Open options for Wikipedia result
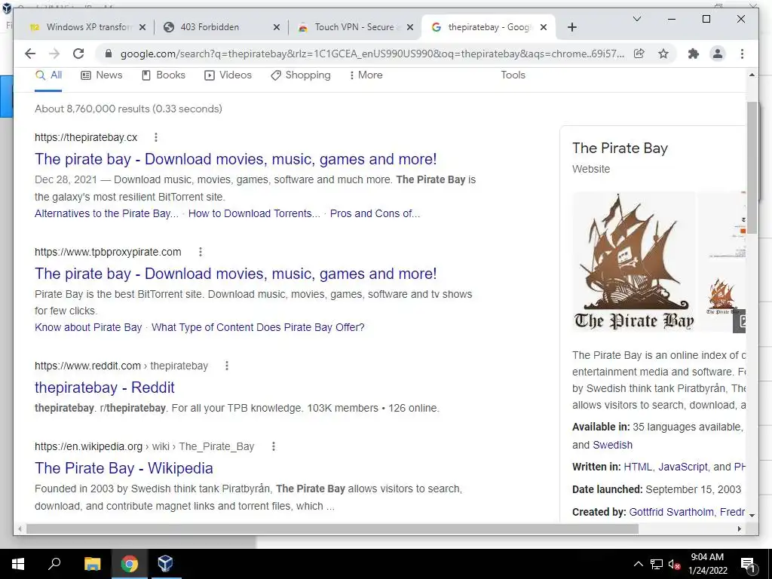 click(x=273, y=446)
